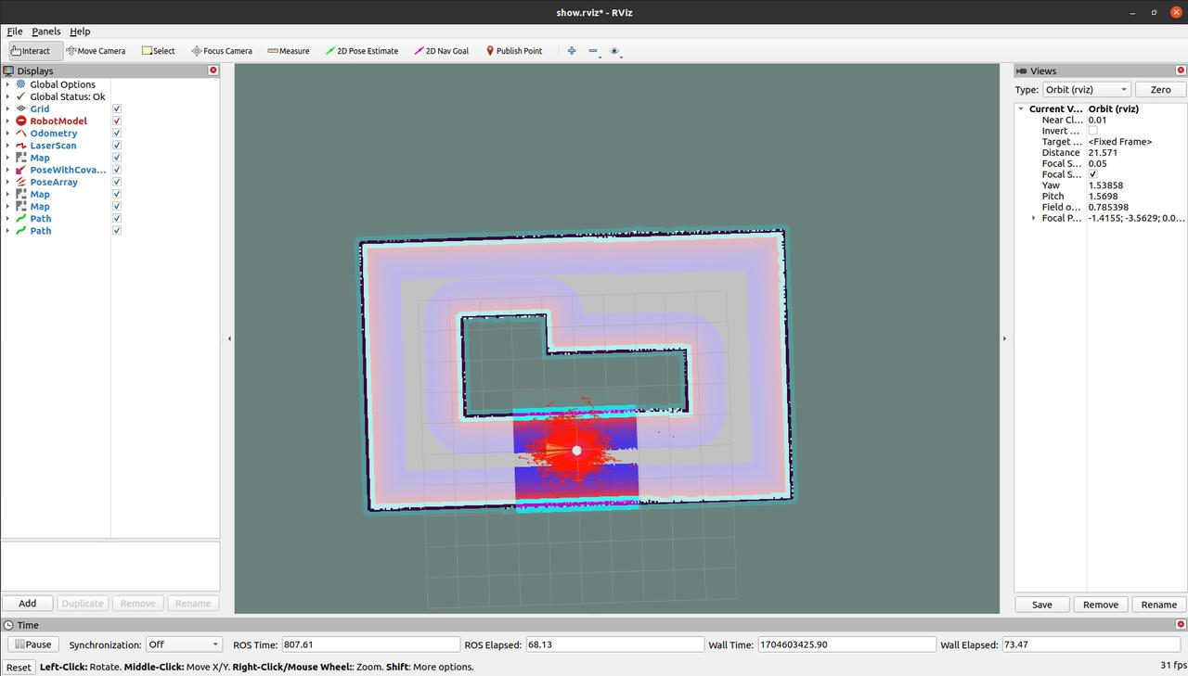This screenshot has height=676, width=1188.
Task: Hide the Map display directly below LaserScan via checkbox
Action: click(117, 158)
